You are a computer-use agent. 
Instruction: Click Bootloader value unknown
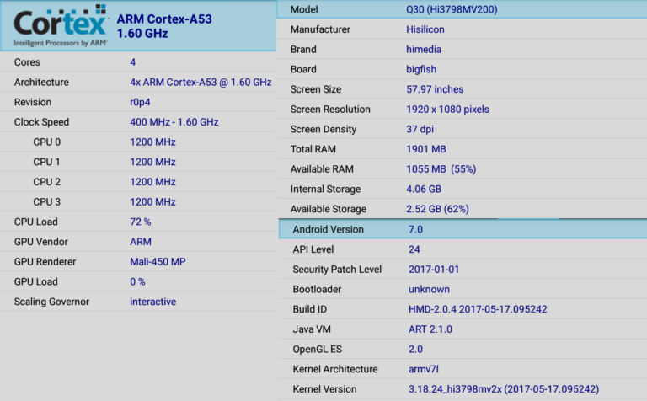[429, 289]
